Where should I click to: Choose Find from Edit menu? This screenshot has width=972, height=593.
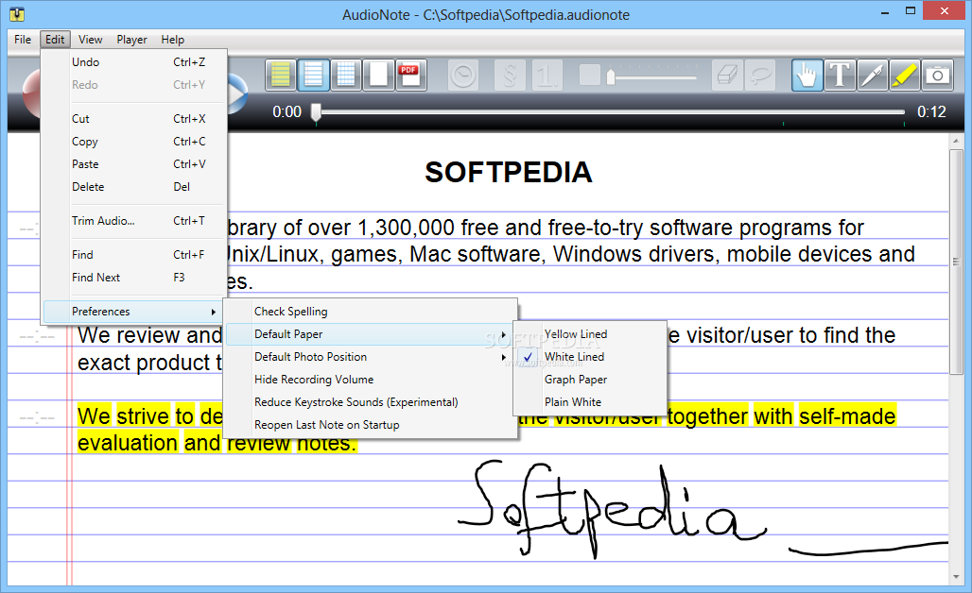pyautogui.click(x=134, y=254)
